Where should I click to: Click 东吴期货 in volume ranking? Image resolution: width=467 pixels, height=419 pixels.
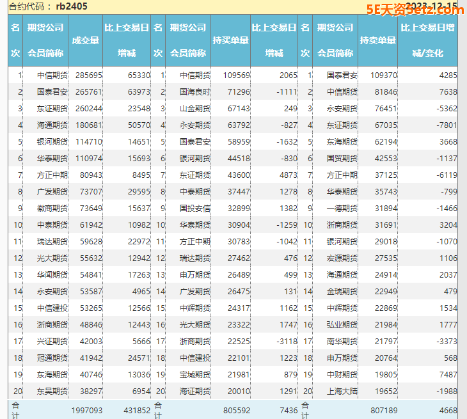point(52,391)
